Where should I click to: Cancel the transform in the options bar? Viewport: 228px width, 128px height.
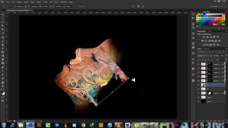(x=138, y=6)
